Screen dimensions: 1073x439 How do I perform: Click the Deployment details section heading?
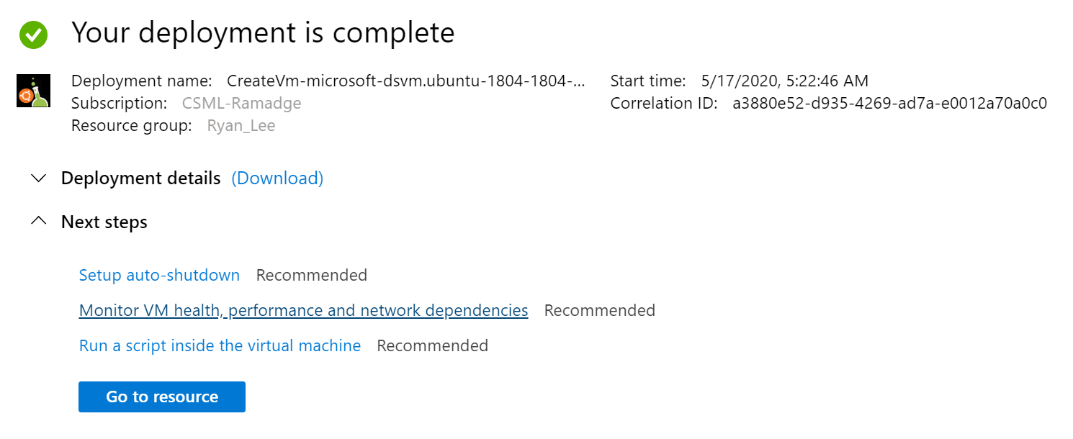click(141, 178)
